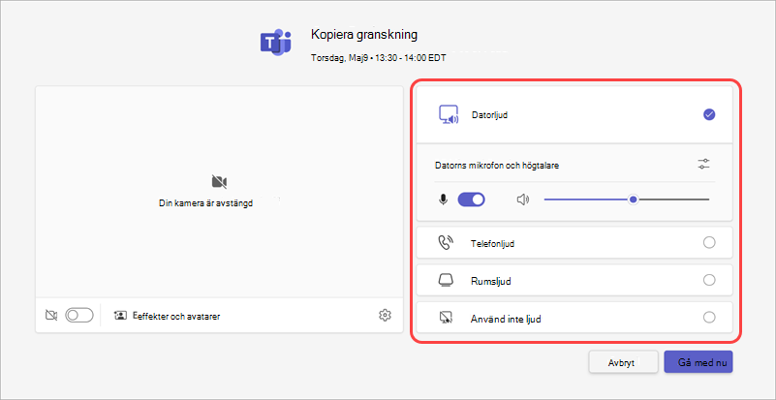
Task: Choose the Använd inte ljud radio option
Action: [x=709, y=318]
